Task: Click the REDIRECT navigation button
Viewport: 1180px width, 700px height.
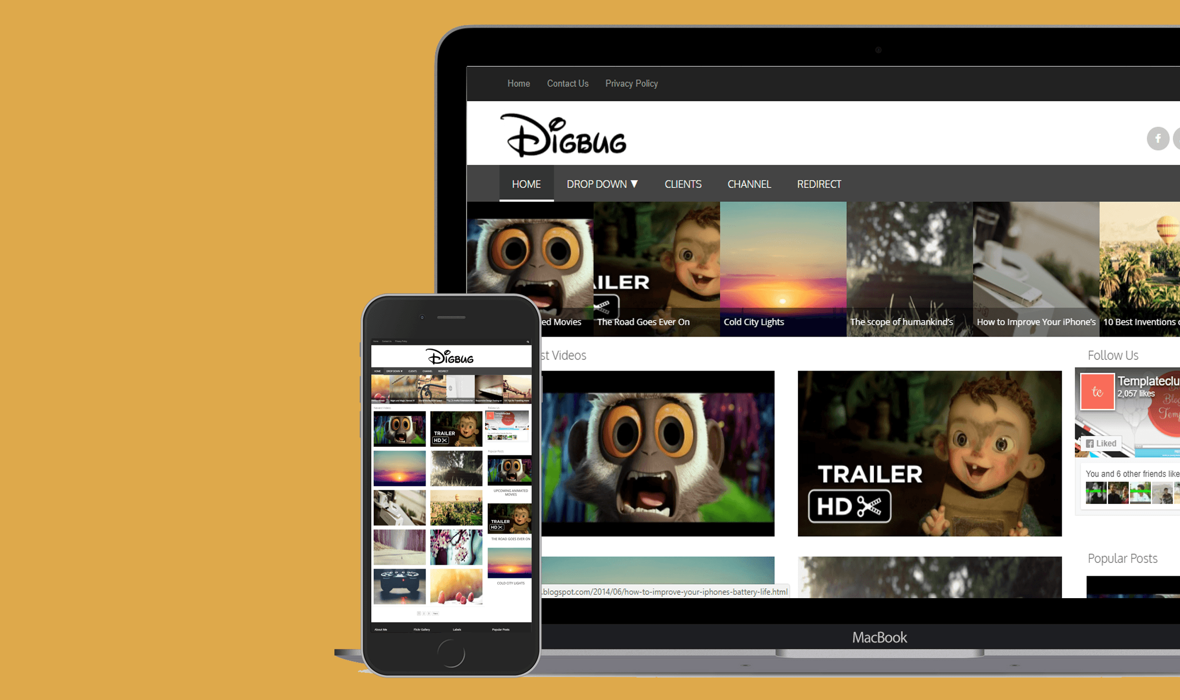Action: coord(817,183)
